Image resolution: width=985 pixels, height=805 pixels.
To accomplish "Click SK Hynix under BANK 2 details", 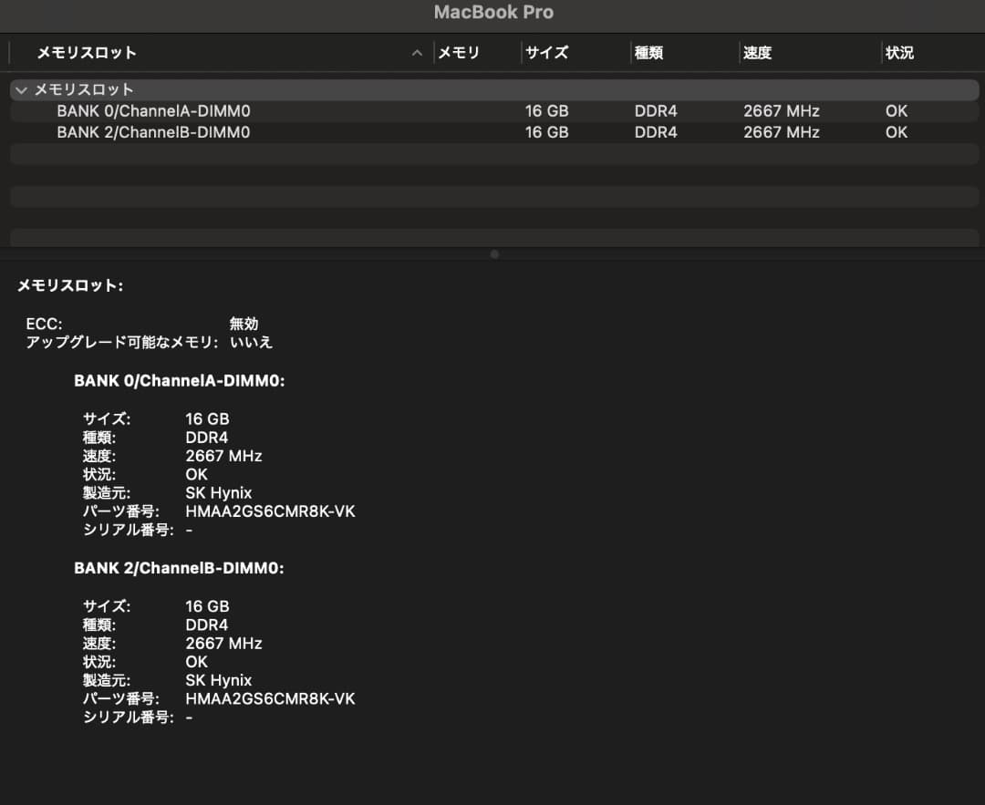I will [219, 680].
